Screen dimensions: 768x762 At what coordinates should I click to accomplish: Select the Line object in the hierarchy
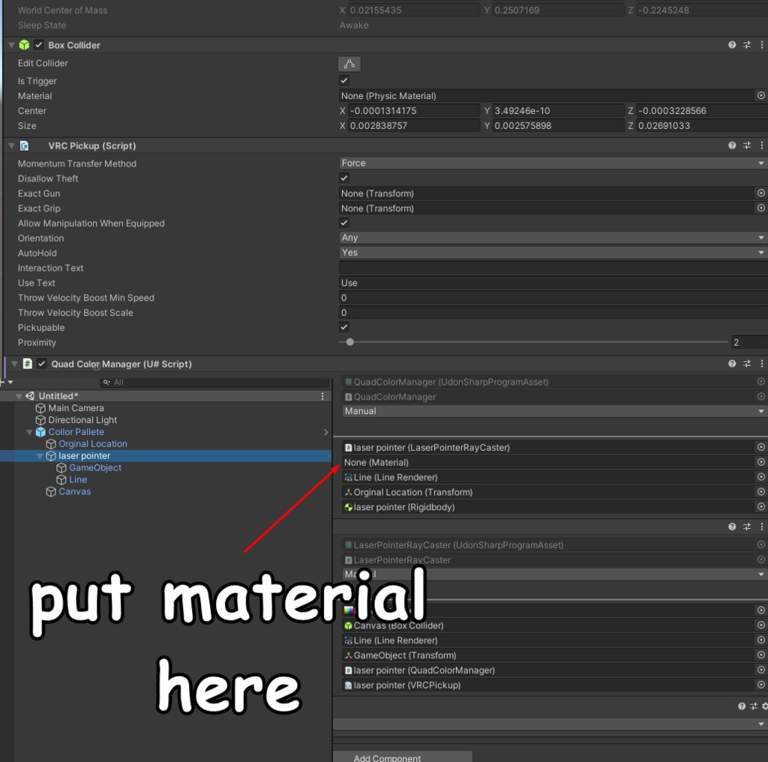pos(77,479)
